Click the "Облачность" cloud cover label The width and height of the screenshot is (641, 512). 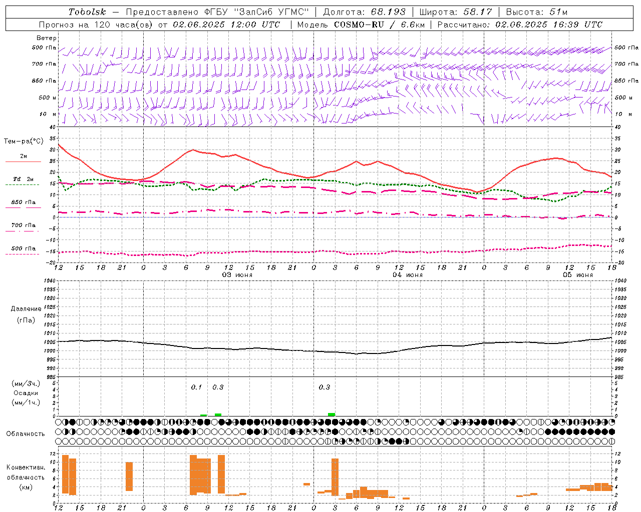(26, 433)
